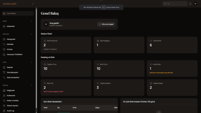The height and width of the screenshot is (113, 201).
Task: Open Depolar in the sidebar menu
Action: [18, 67]
